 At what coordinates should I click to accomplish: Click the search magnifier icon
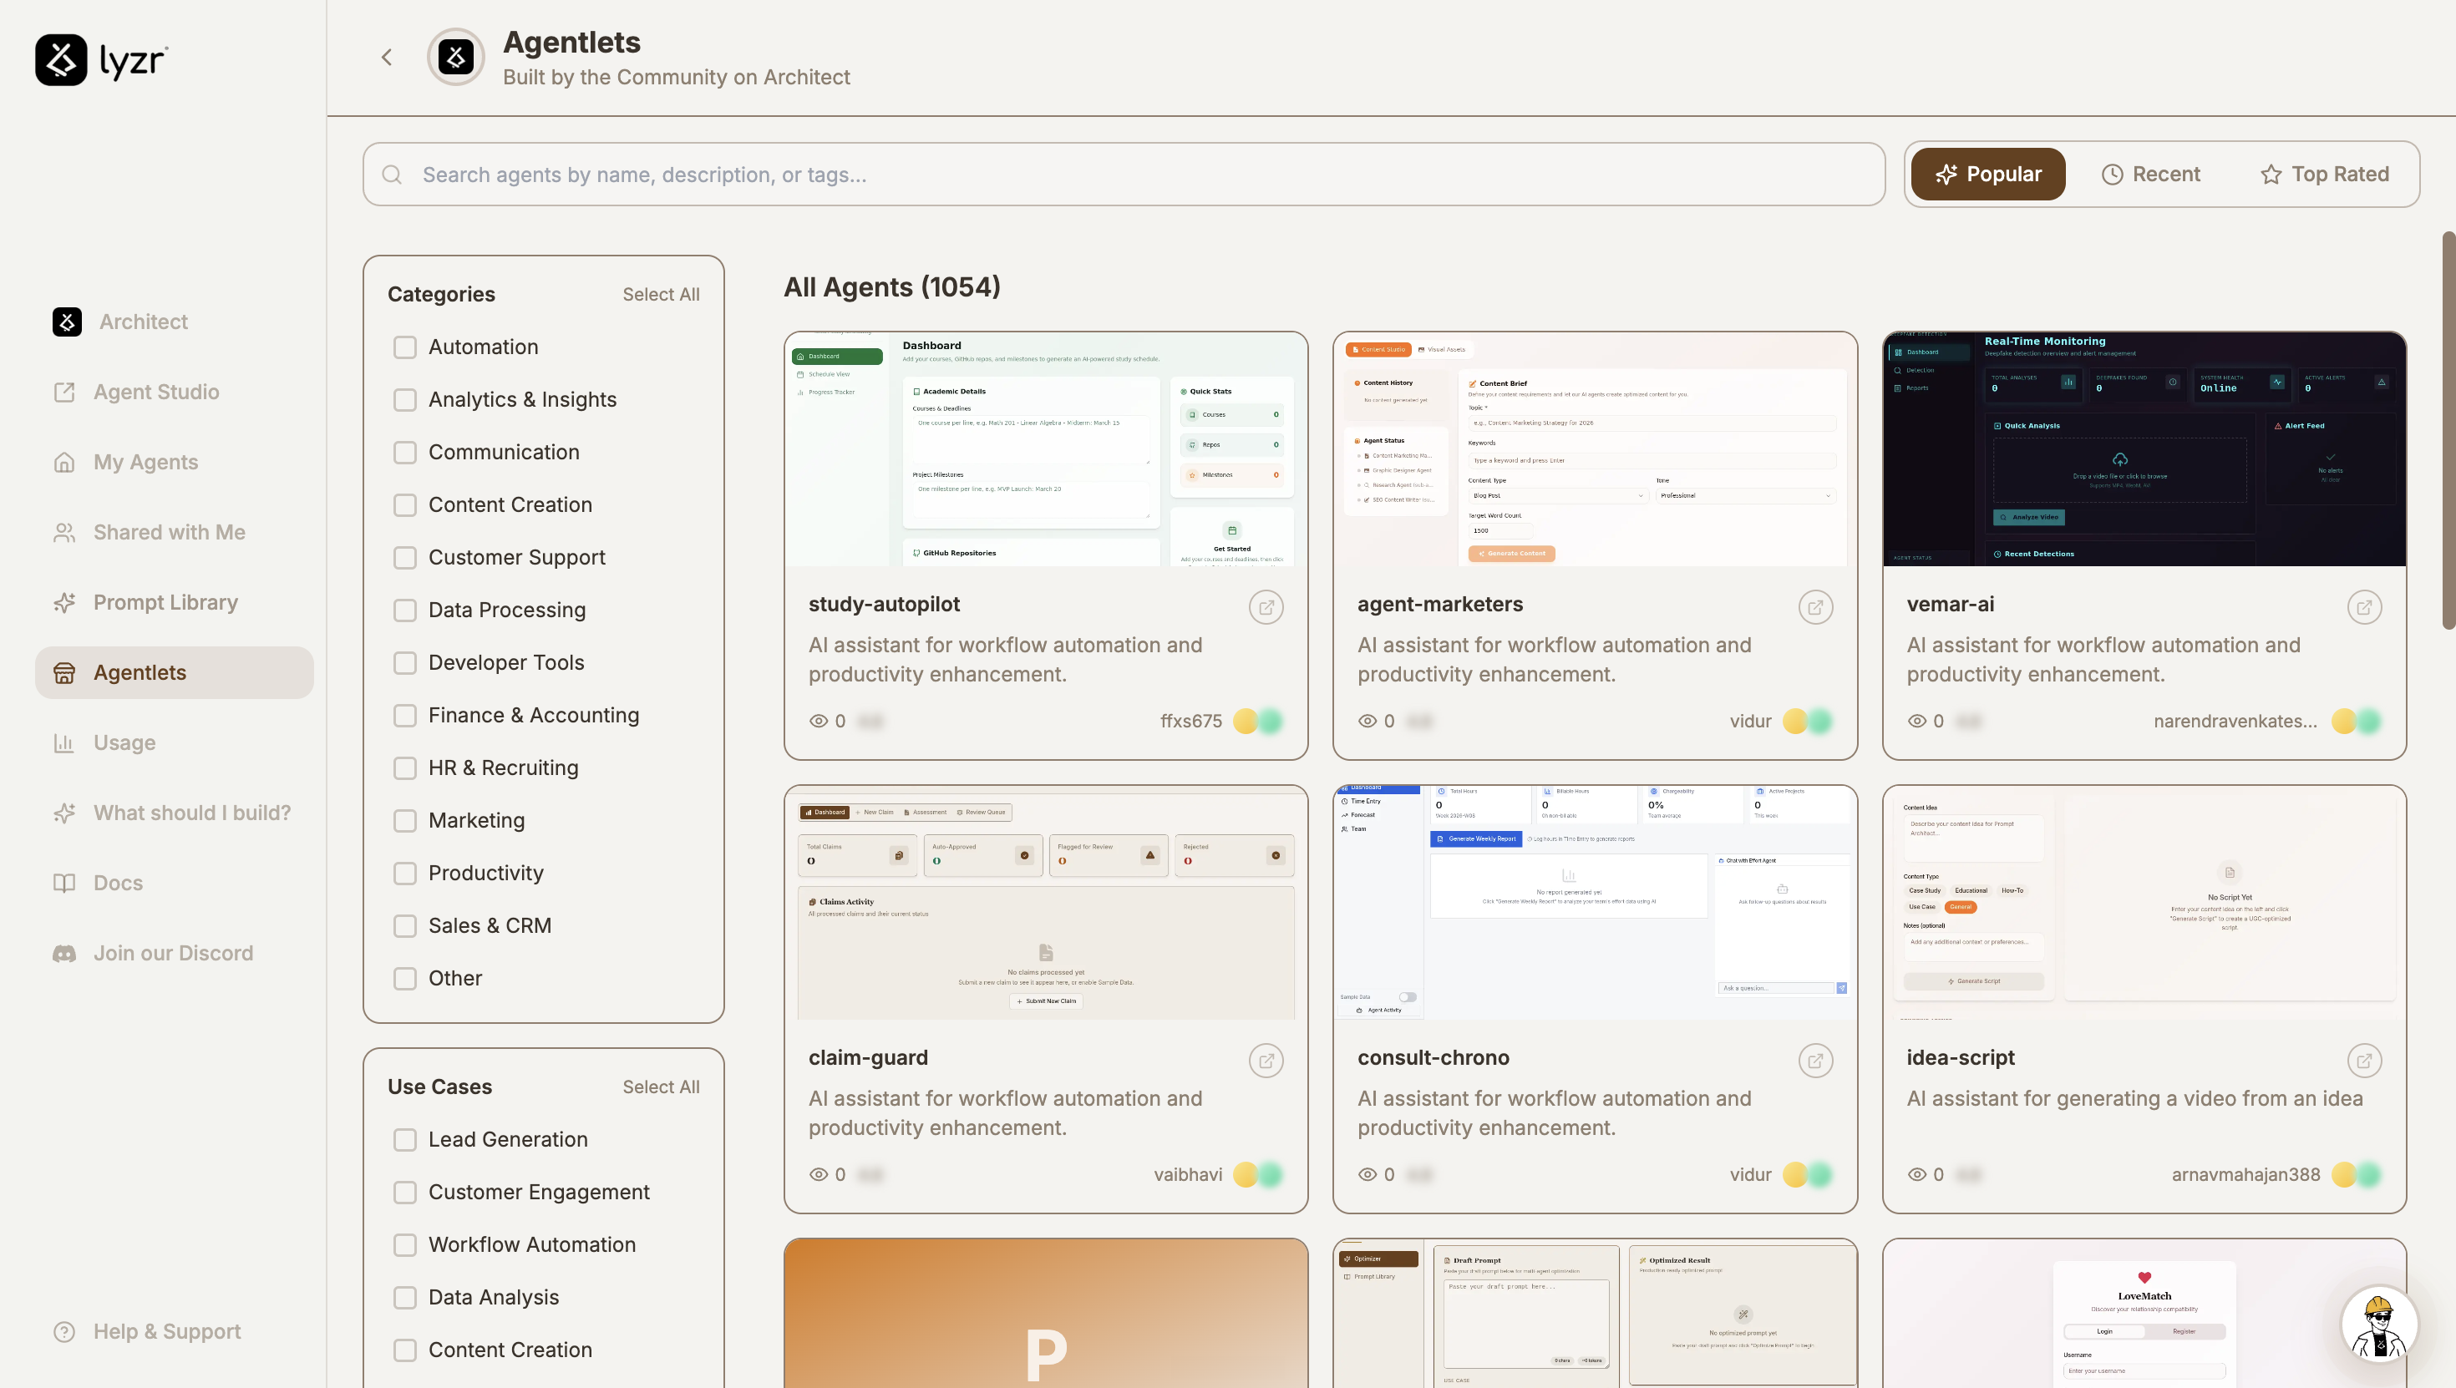point(392,175)
